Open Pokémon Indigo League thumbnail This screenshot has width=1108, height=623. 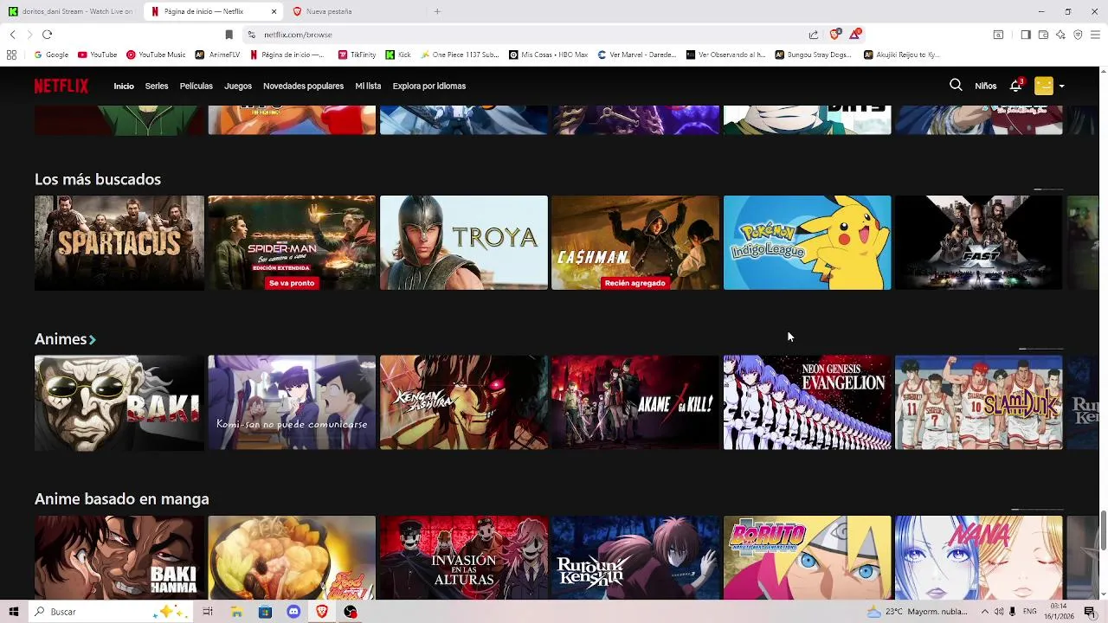807,242
